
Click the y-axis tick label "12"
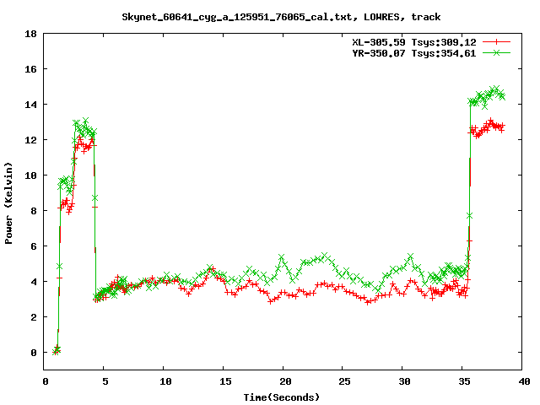click(30, 140)
